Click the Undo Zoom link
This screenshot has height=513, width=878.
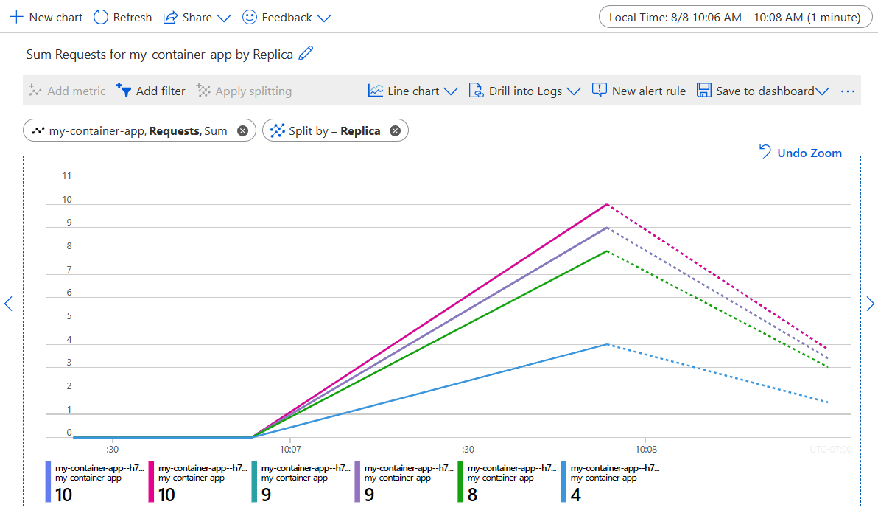coord(803,153)
